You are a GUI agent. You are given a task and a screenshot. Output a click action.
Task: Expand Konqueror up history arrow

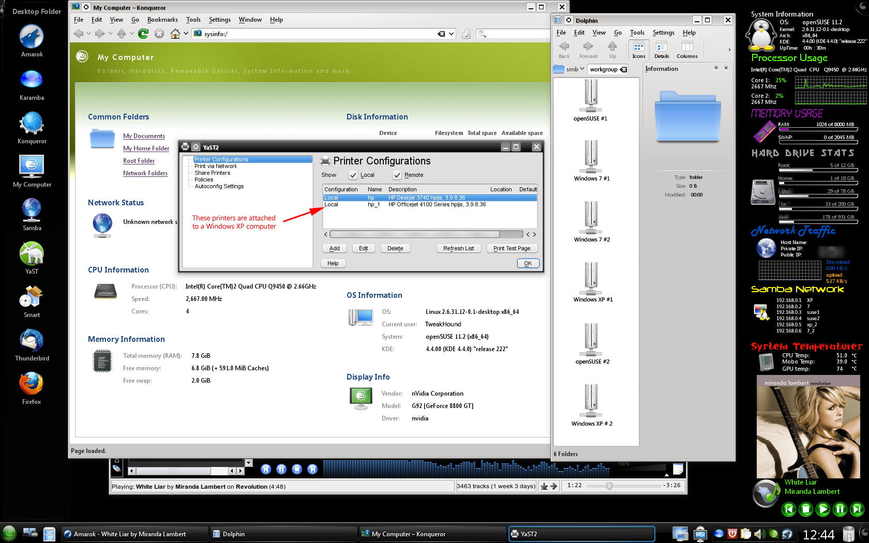pos(132,34)
